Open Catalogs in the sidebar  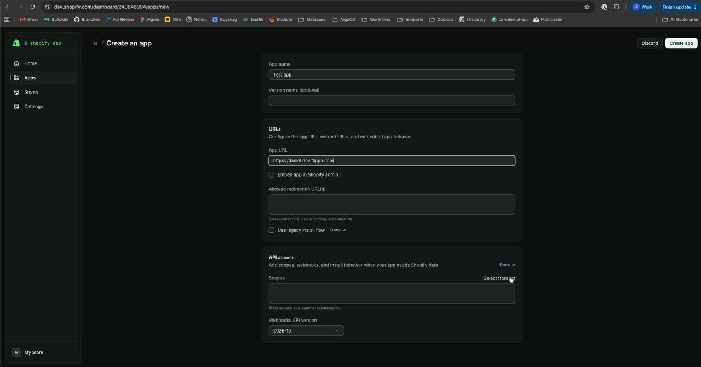44,107
